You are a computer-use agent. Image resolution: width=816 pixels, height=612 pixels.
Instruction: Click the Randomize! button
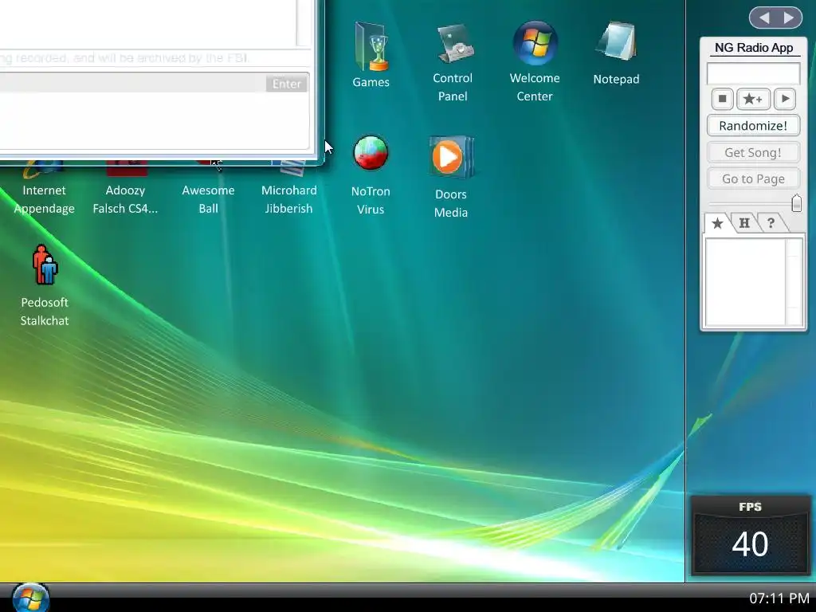click(753, 125)
